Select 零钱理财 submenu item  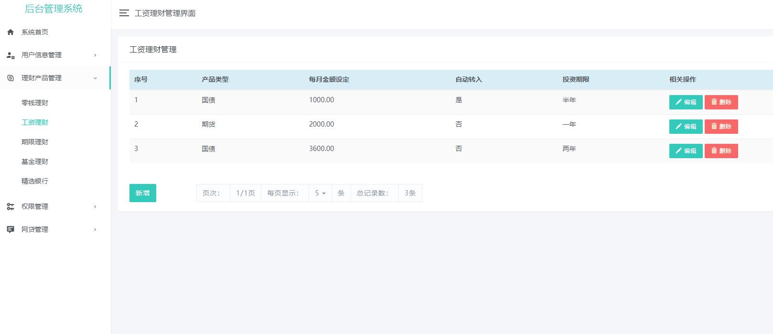(x=35, y=103)
